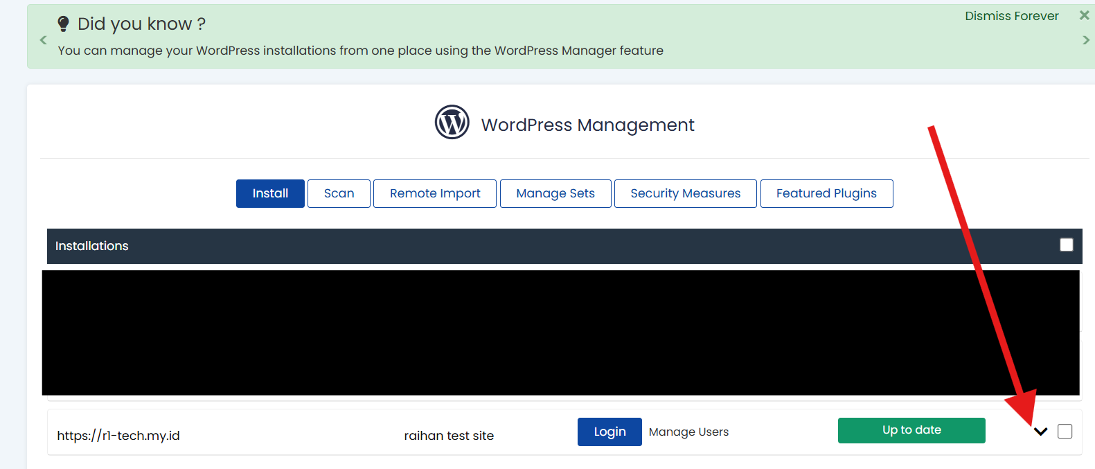Click the WordPress Manager tip text
This screenshot has width=1095, height=469.
360,51
